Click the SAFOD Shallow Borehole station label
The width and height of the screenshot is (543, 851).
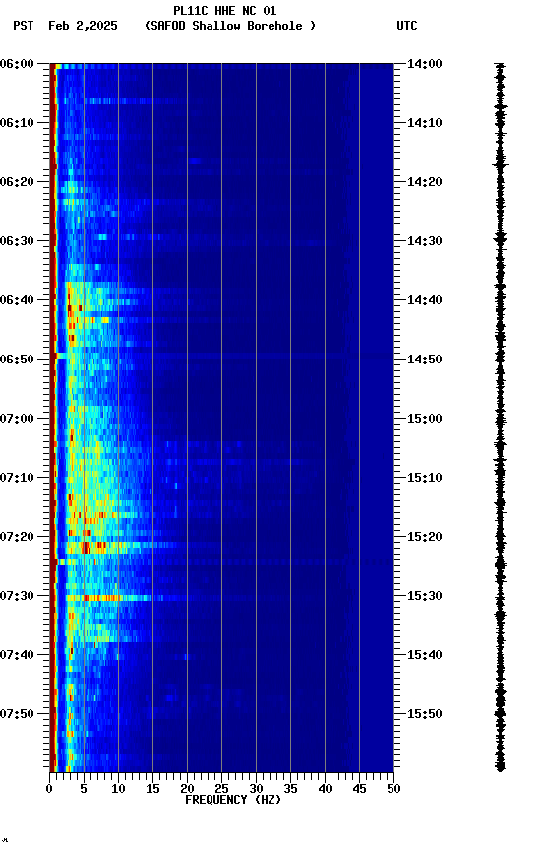pos(230,26)
